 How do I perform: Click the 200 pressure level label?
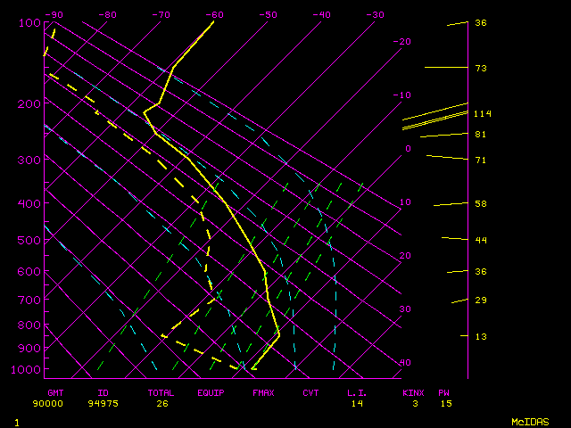coord(29,104)
